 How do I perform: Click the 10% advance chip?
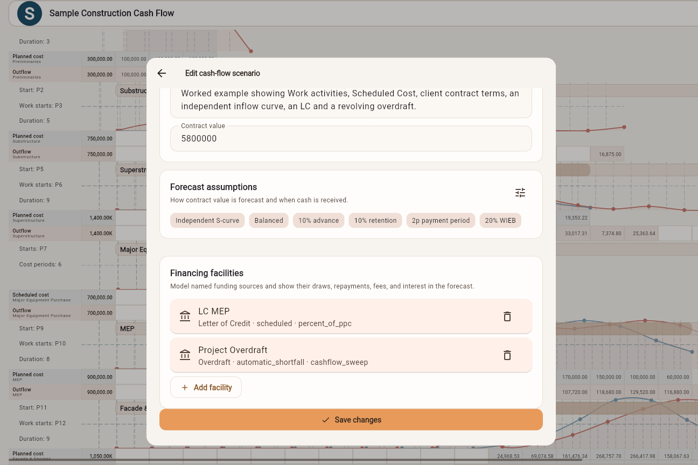pos(319,221)
